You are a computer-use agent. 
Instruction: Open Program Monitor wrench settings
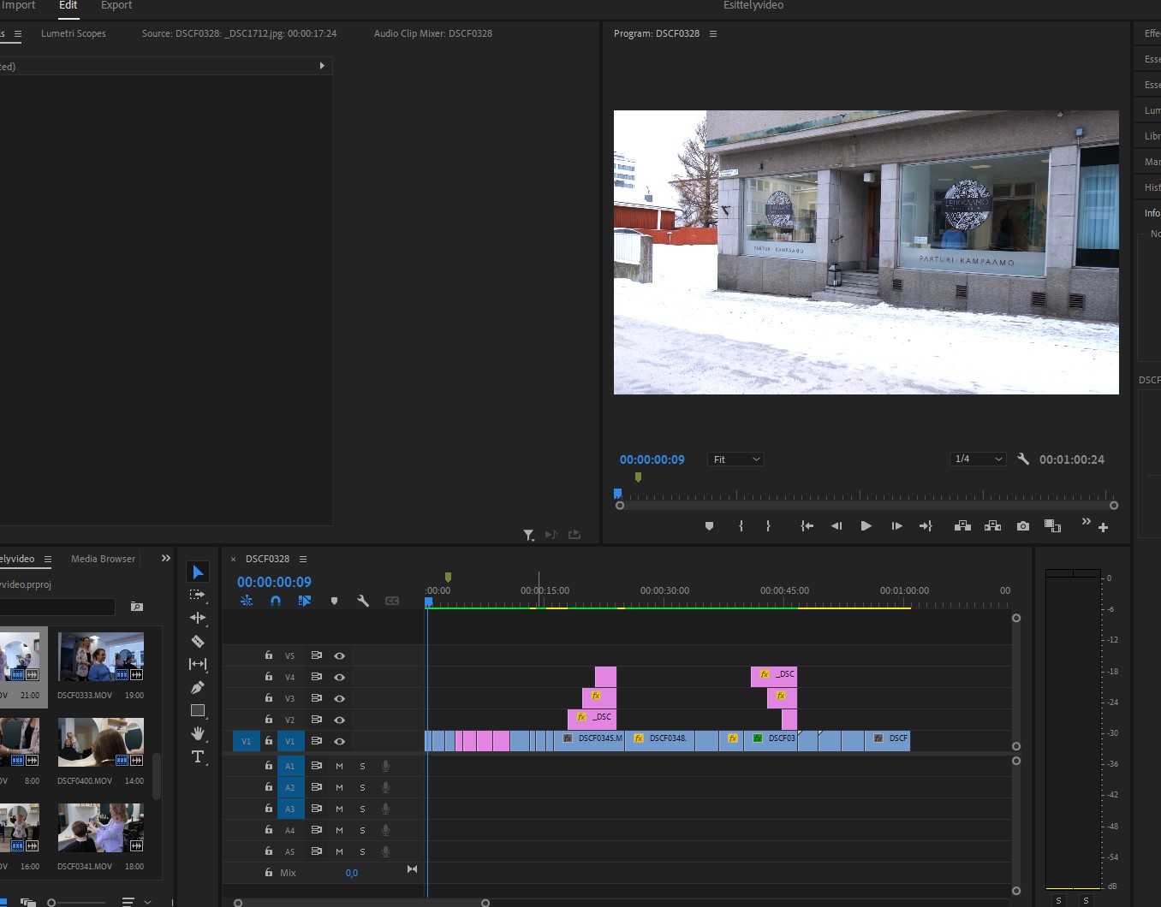(x=1023, y=459)
